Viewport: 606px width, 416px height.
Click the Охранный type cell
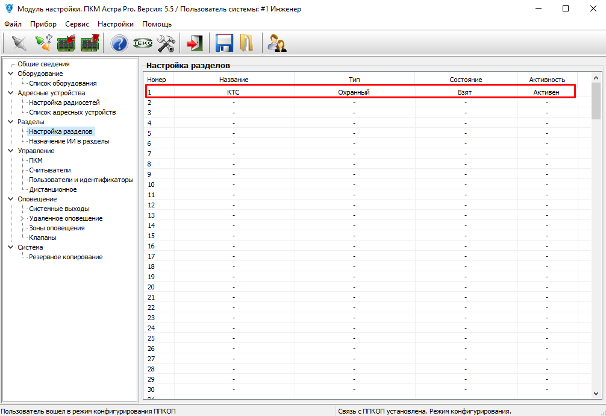click(354, 92)
